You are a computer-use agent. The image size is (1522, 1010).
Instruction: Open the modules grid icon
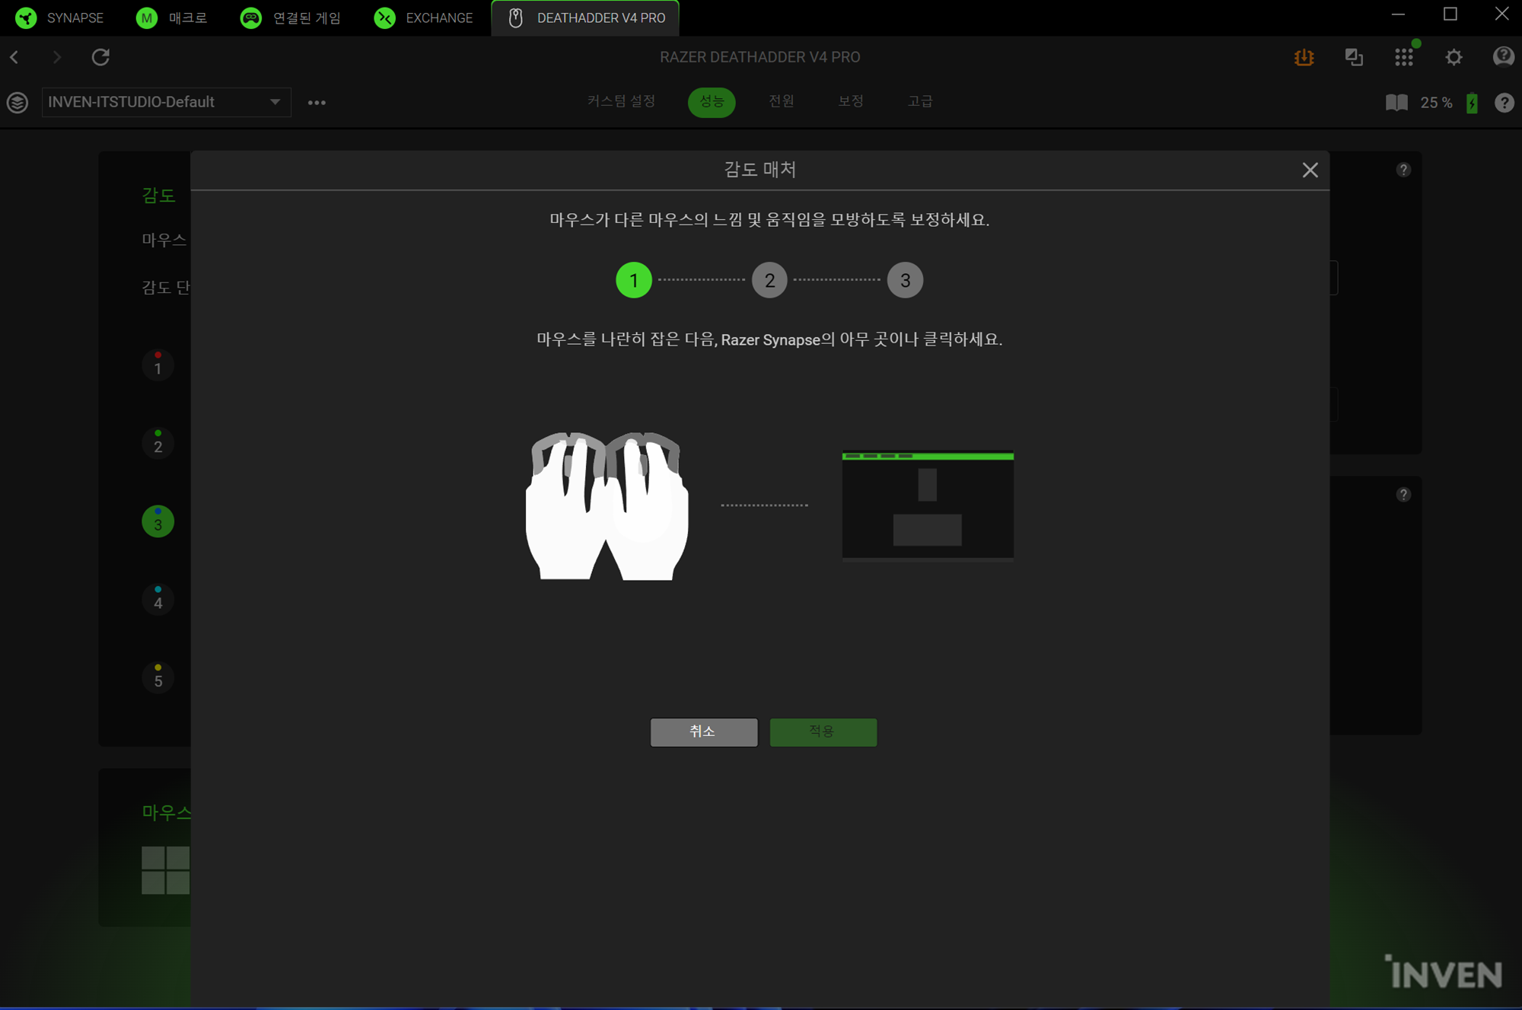[x=1404, y=57]
